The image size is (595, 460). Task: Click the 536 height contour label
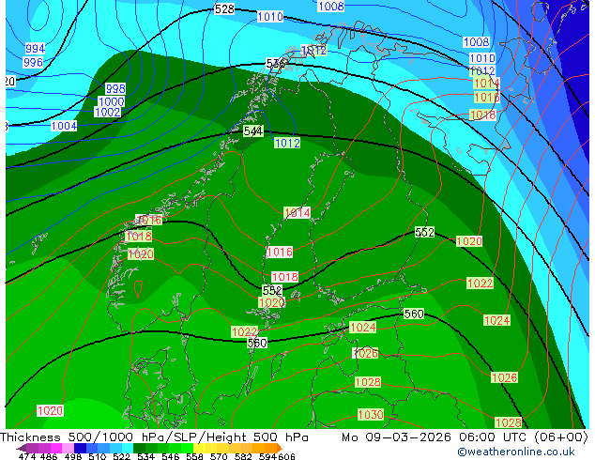pos(276,64)
